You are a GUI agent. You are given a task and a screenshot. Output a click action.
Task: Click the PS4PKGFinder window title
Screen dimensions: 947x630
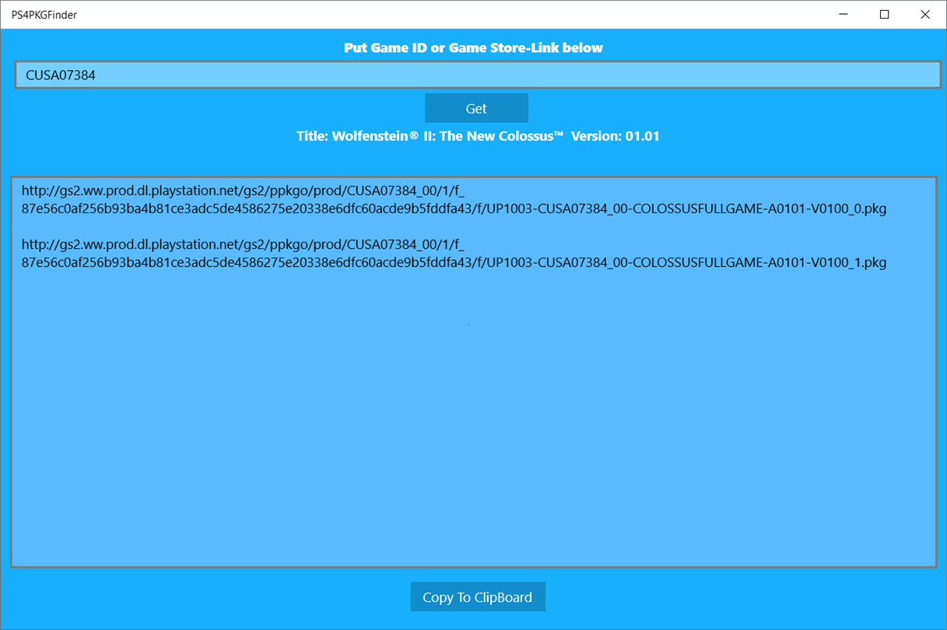[x=44, y=15]
